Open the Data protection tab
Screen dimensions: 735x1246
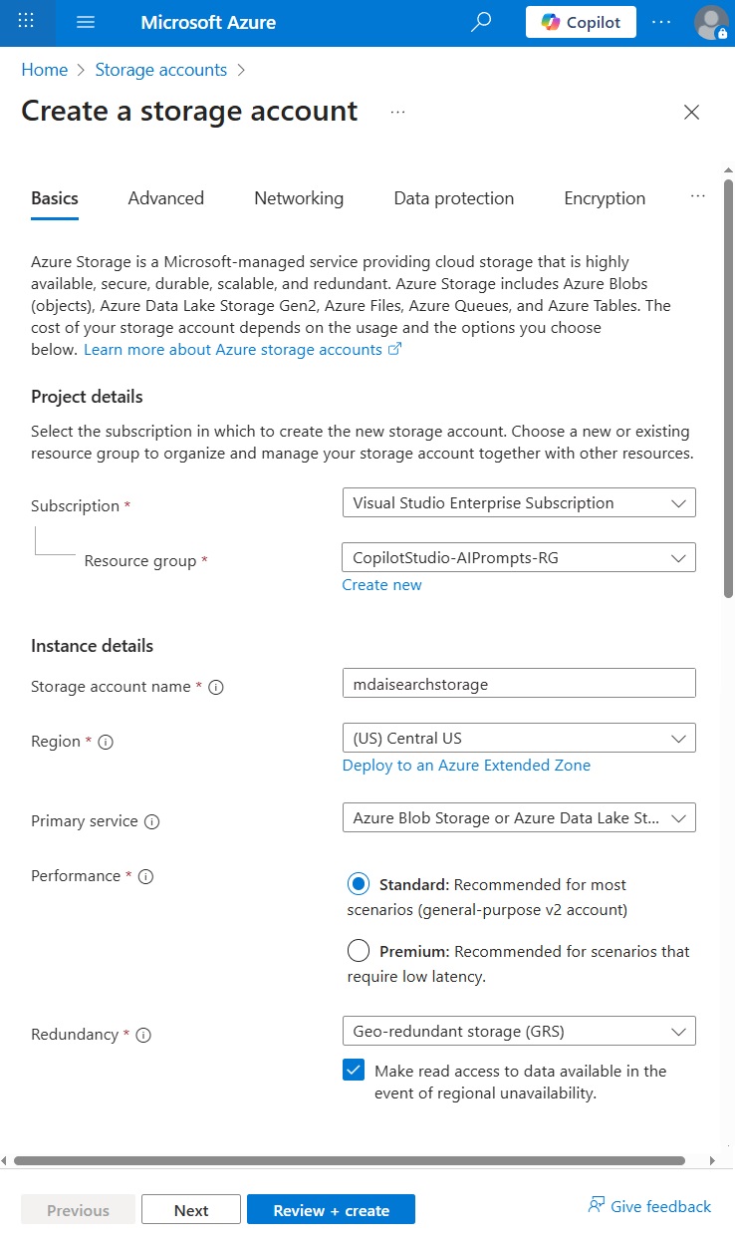[x=453, y=198]
